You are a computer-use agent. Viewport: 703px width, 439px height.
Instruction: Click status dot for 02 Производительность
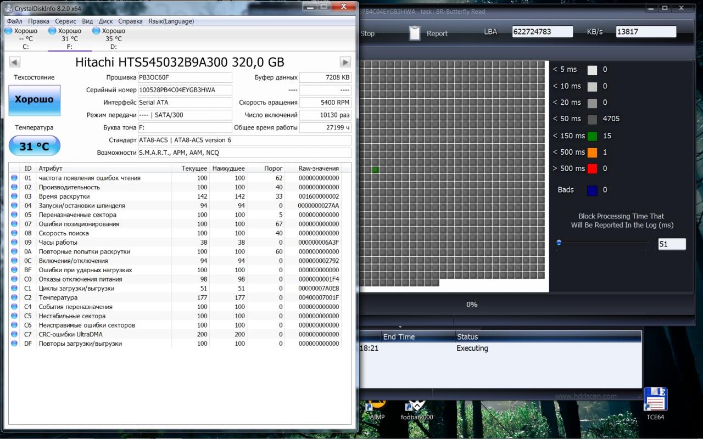tap(14, 187)
